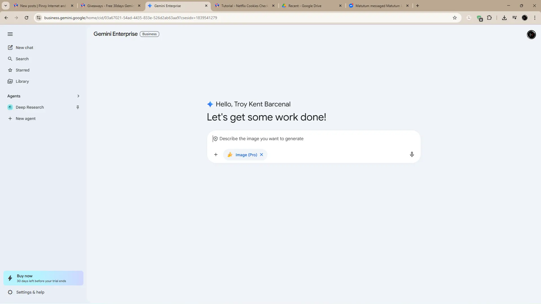The image size is (541, 304).
Task: Switch to the 'Giveaways - Free 30days Gemini' tab
Action: [110, 6]
